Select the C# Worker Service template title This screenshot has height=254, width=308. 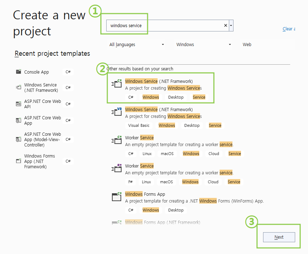pos(139,138)
